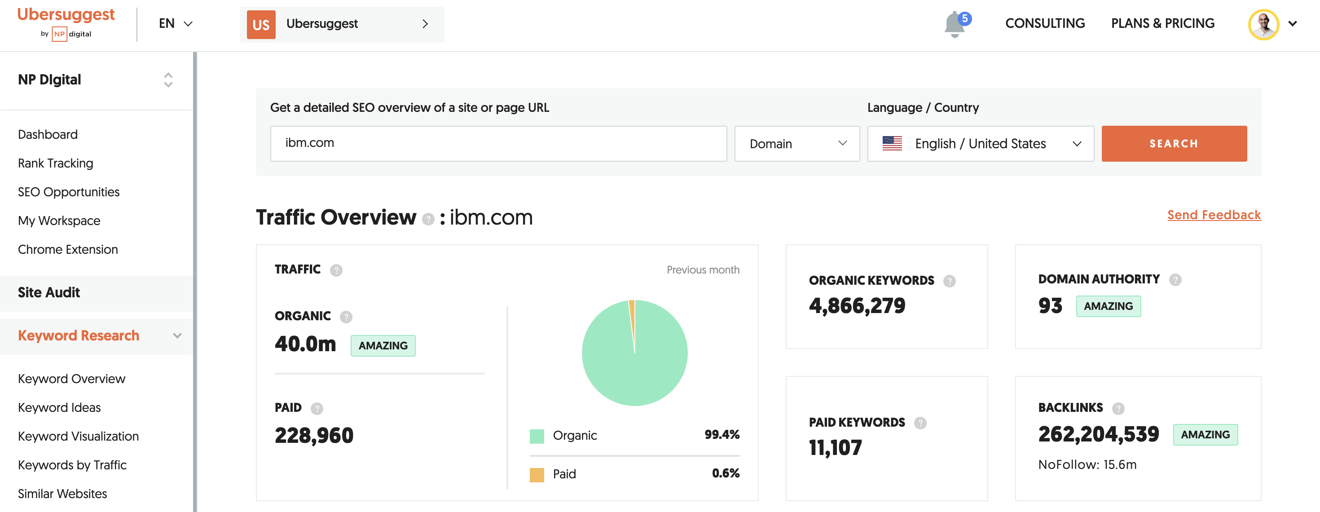Screen dimensions: 1320x512
Task: Click inside the site URL input field
Action: 498,144
